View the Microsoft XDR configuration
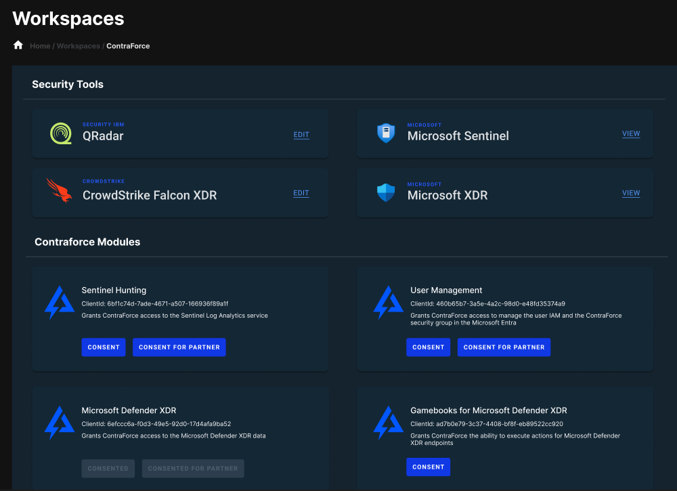The width and height of the screenshot is (677, 491). [631, 193]
